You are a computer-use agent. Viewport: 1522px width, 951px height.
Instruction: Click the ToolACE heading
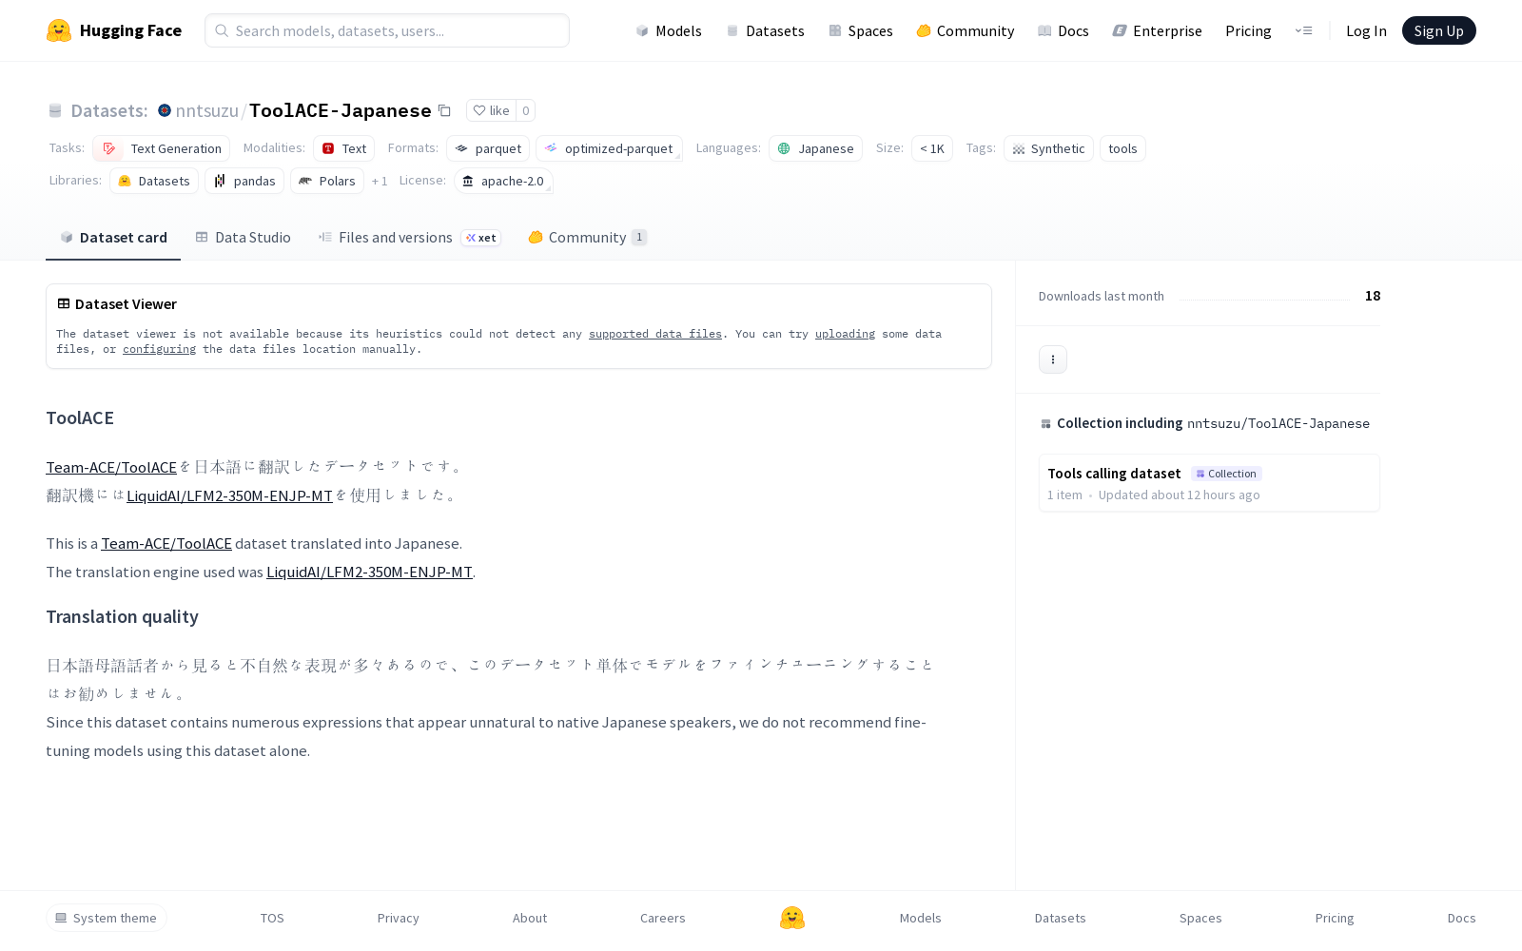tap(80, 417)
